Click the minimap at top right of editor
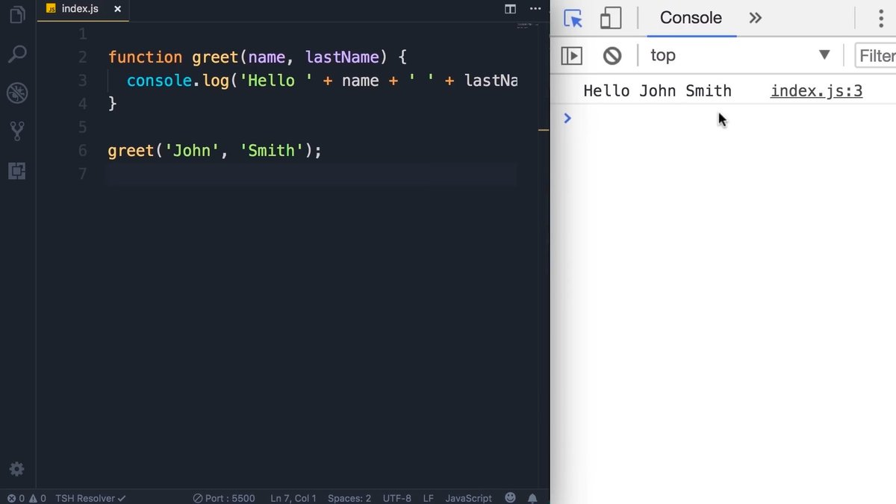Image resolution: width=896 pixels, height=504 pixels. point(527,25)
